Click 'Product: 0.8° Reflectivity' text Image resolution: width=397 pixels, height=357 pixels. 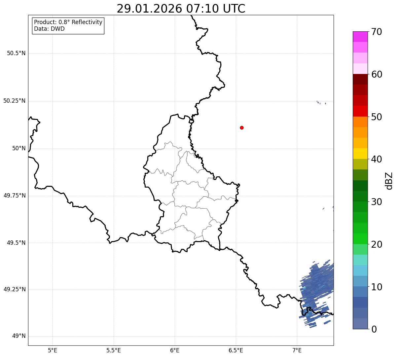pos(68,22)
